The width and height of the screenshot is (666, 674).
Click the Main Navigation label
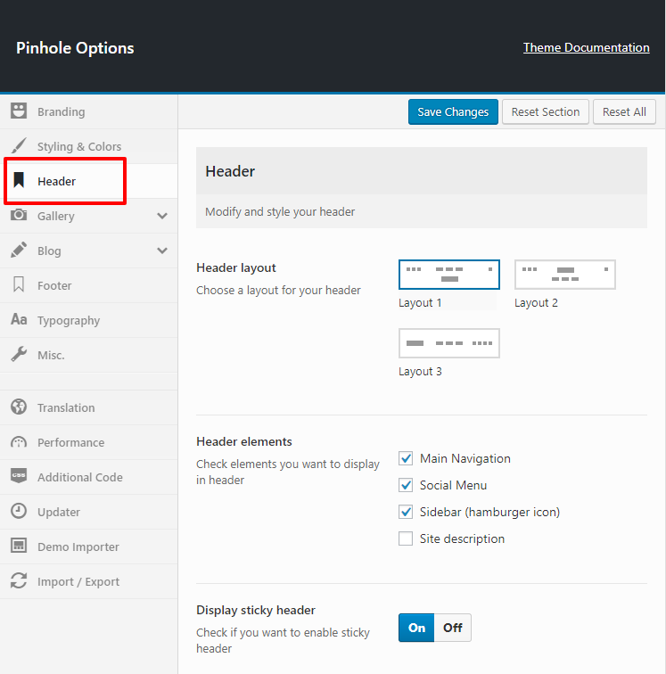[465, 458]
